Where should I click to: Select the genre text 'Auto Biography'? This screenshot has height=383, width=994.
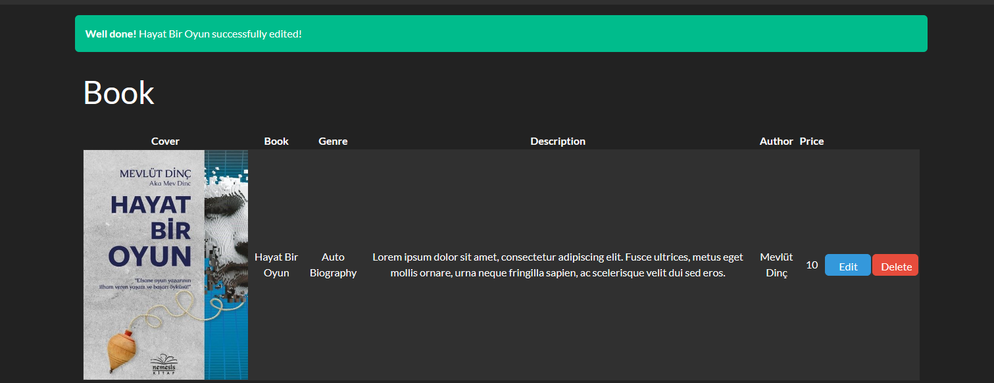click(x=333, y=265)
